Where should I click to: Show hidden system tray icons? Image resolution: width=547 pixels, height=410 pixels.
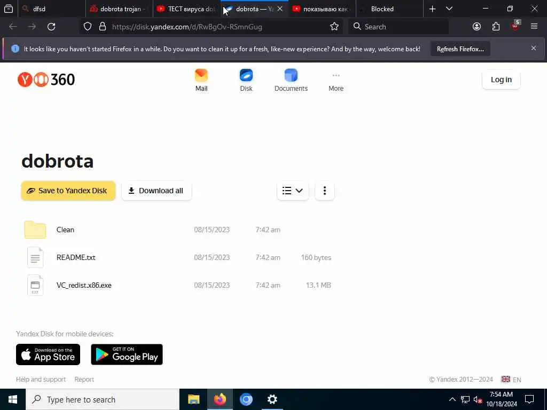tap(452, 399)
